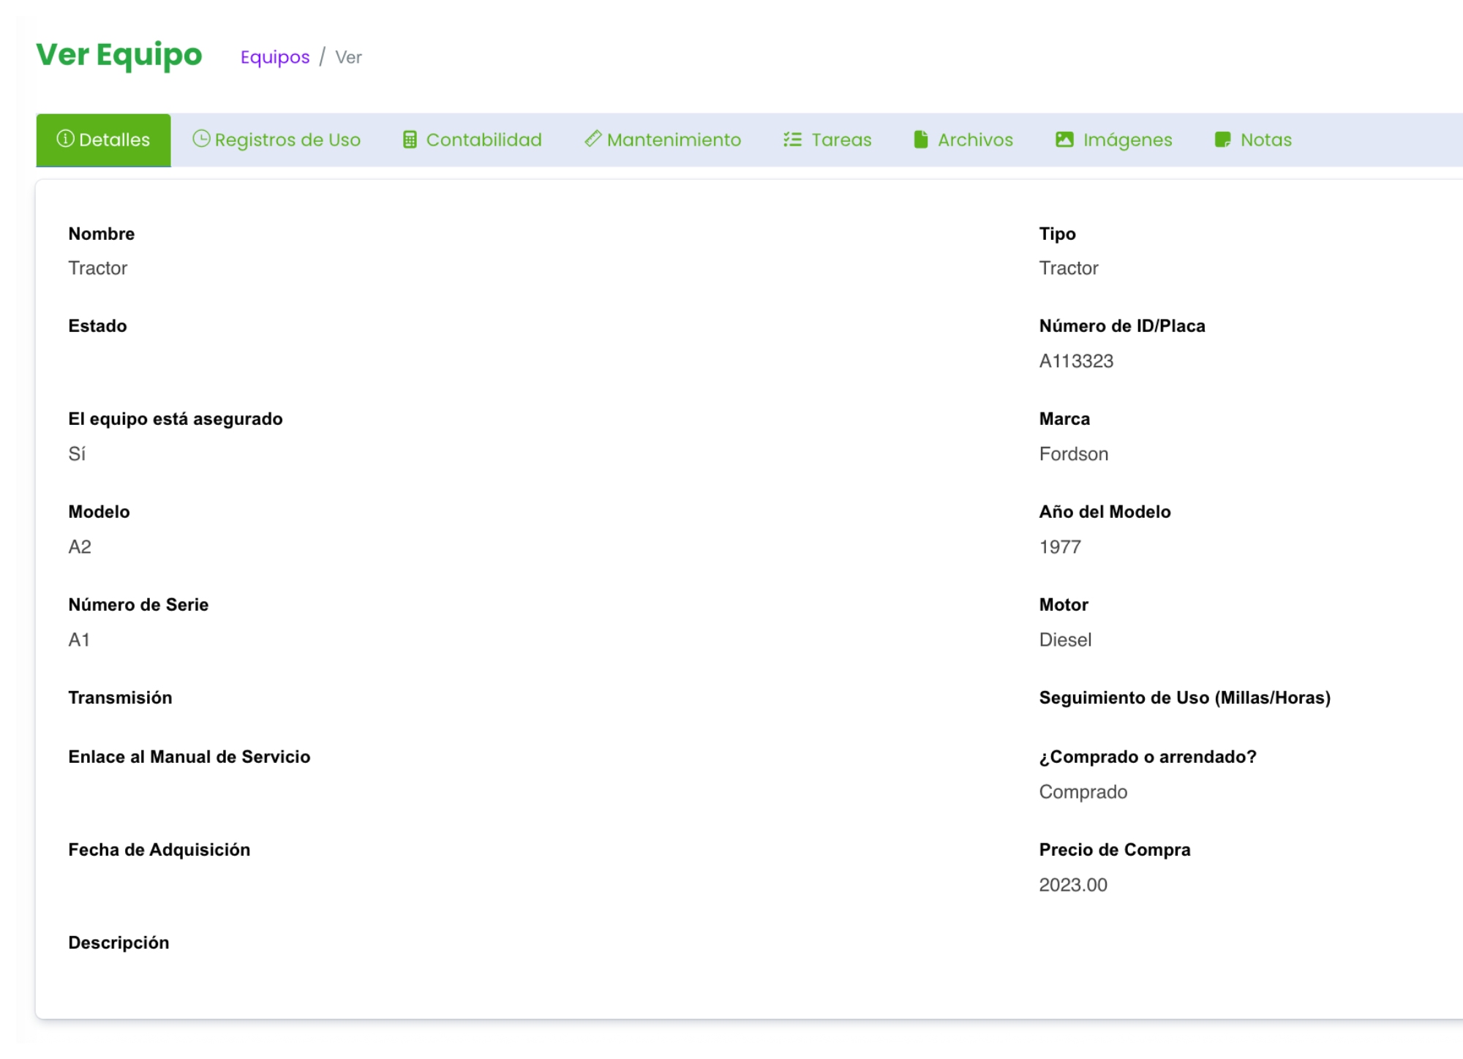Click the ID/Placa value A113323
Screen dimensions: 1463x1059
click(x=1076, y=361)
